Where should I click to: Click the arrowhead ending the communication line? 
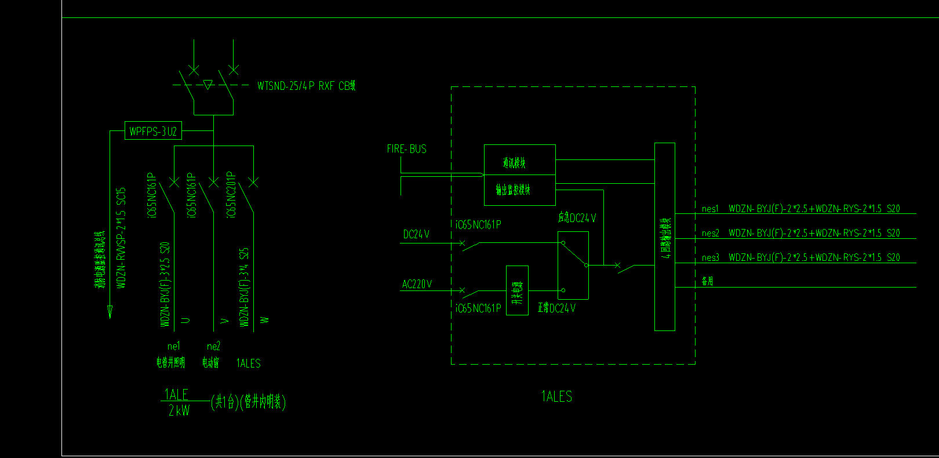(x=110, y=312)
